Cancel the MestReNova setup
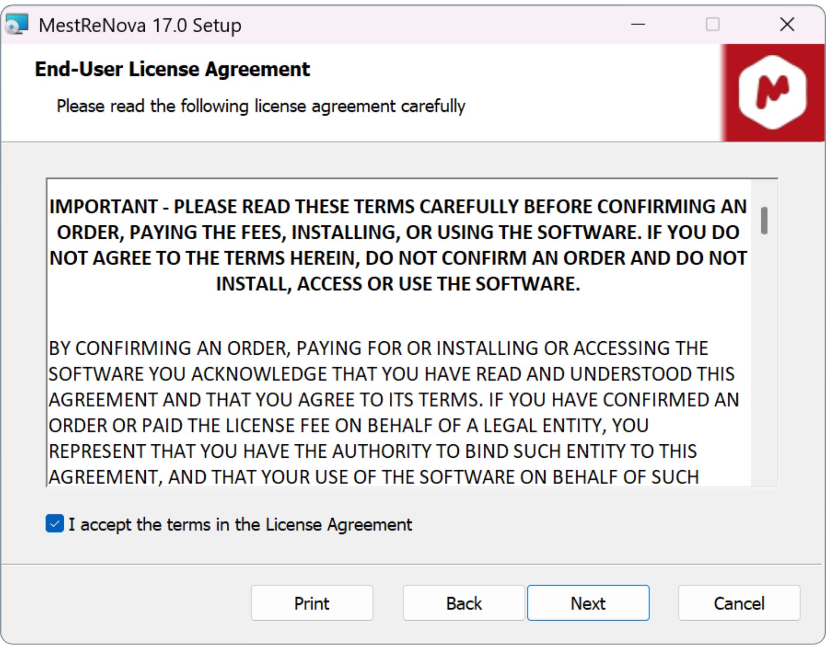This screenshot has height=649, width=826. [739, 603]
